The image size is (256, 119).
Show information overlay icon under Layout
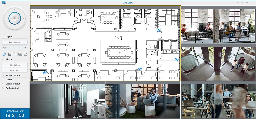[4, 54]
